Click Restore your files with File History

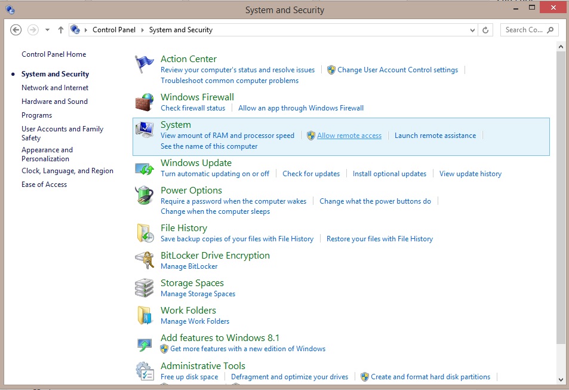click(380, 238)
